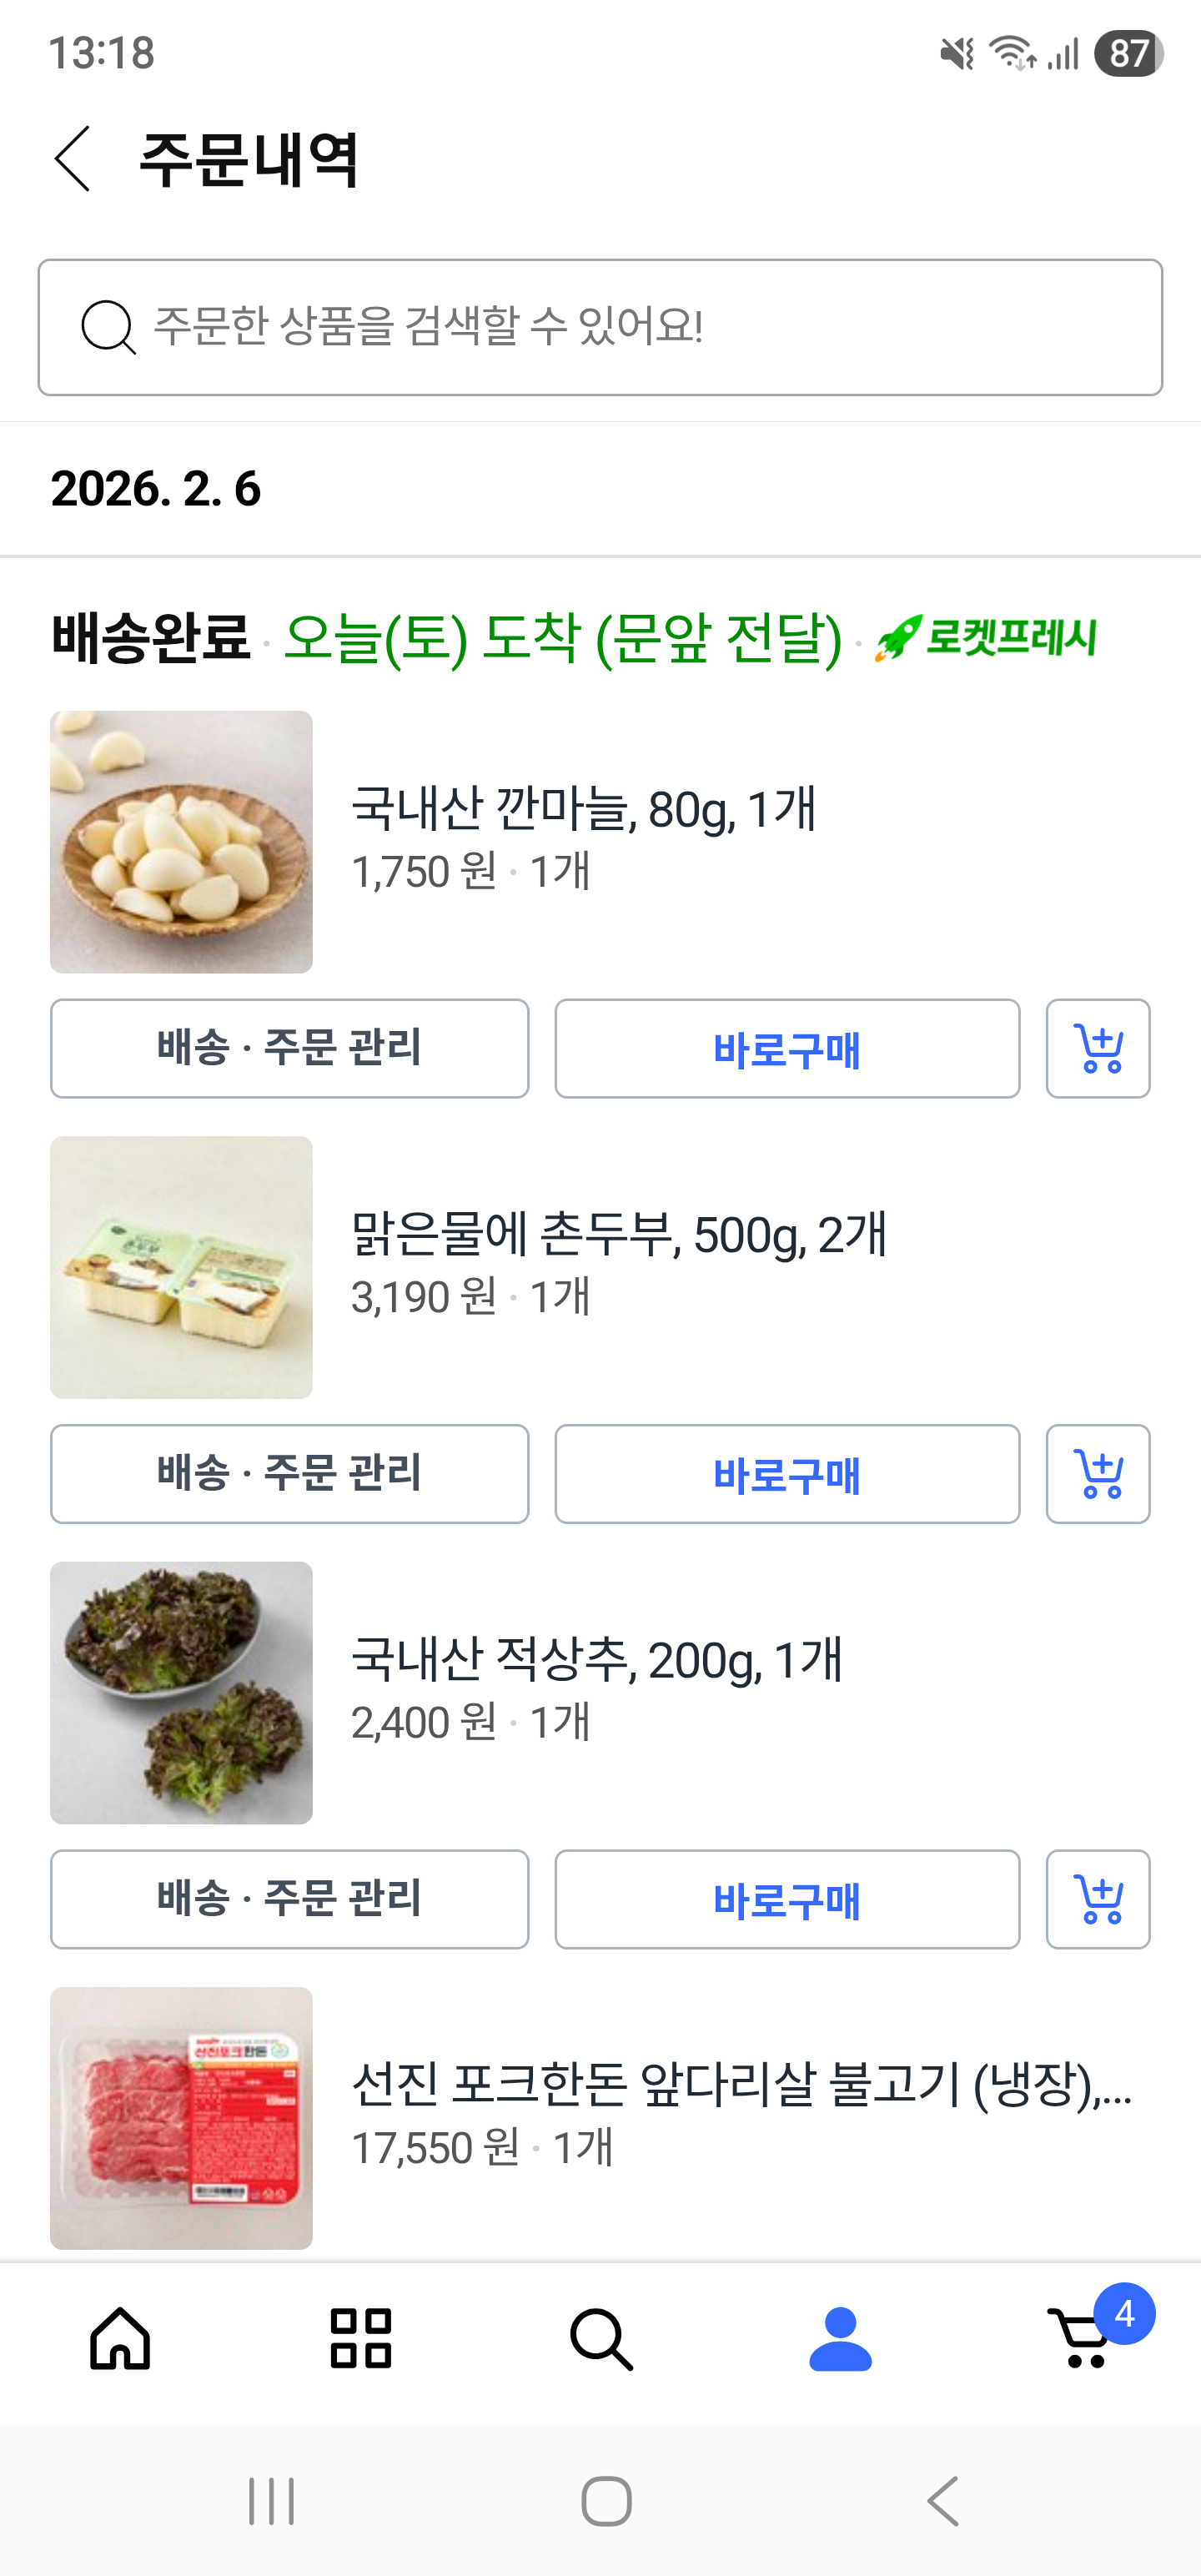Open 배송 · 주문 관리 for 적상추
The height and width of the screenshot is (2576, 1201).
(x=289, y=1899)
